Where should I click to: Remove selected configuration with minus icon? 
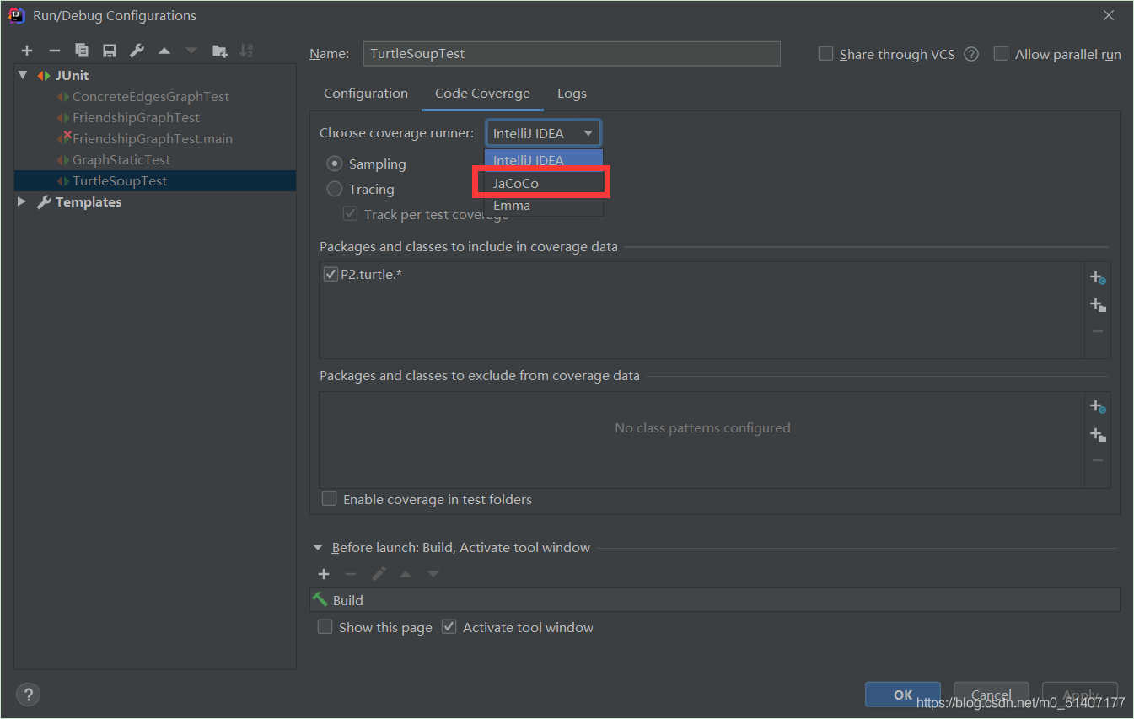(54, 51)
